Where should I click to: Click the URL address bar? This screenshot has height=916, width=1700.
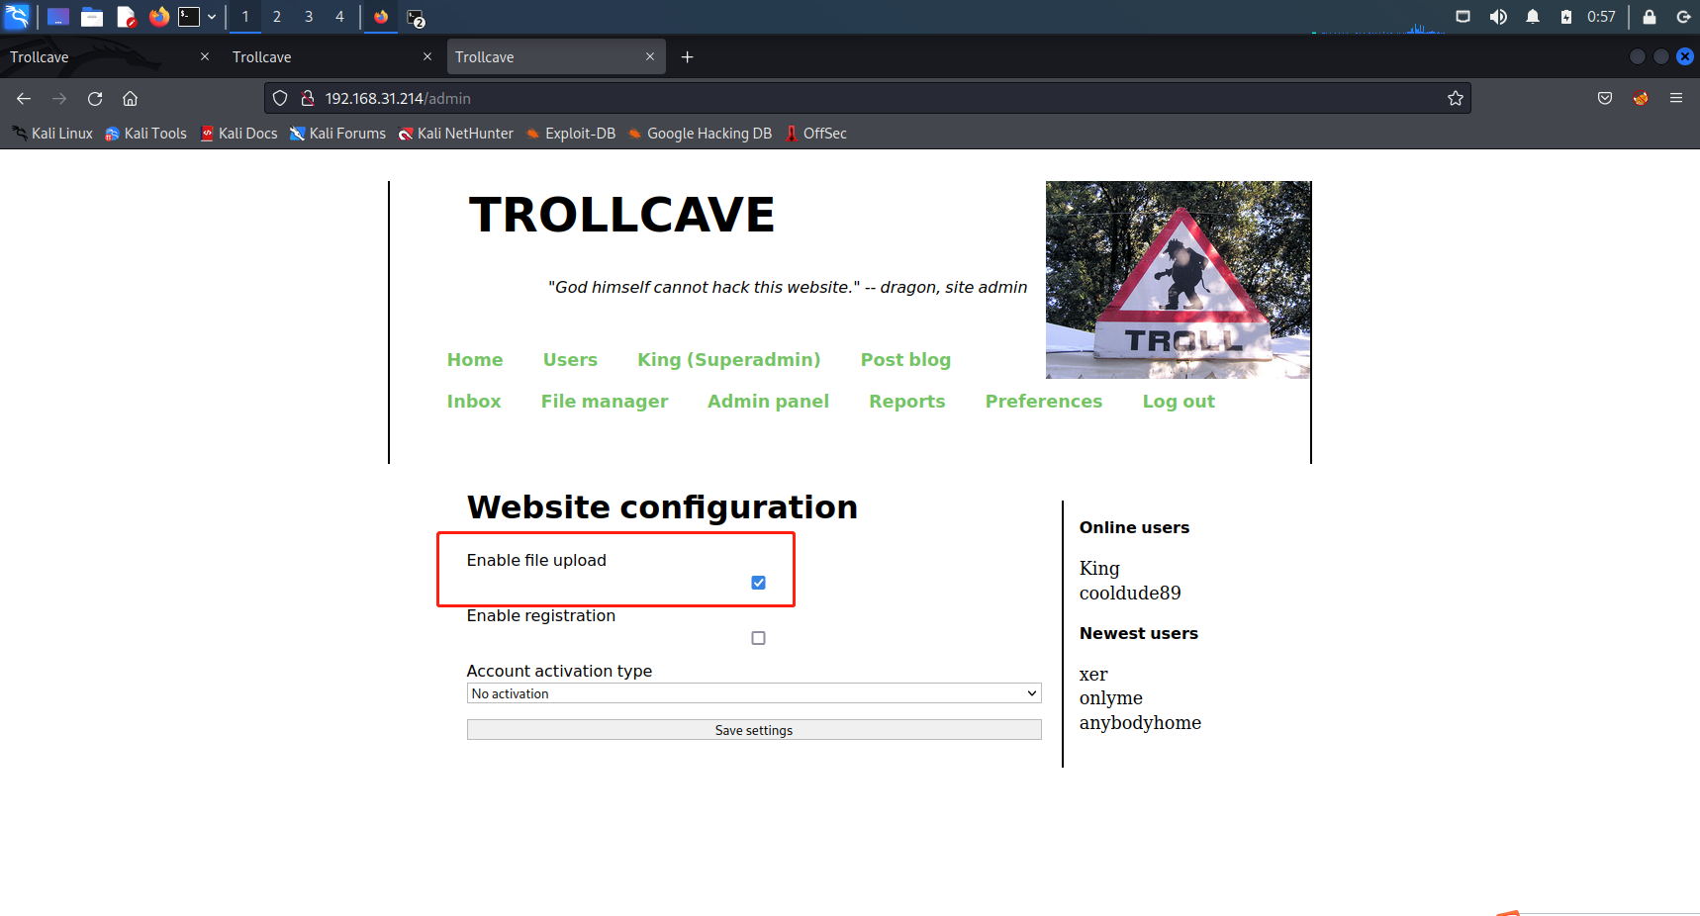[x=868, y=98]
